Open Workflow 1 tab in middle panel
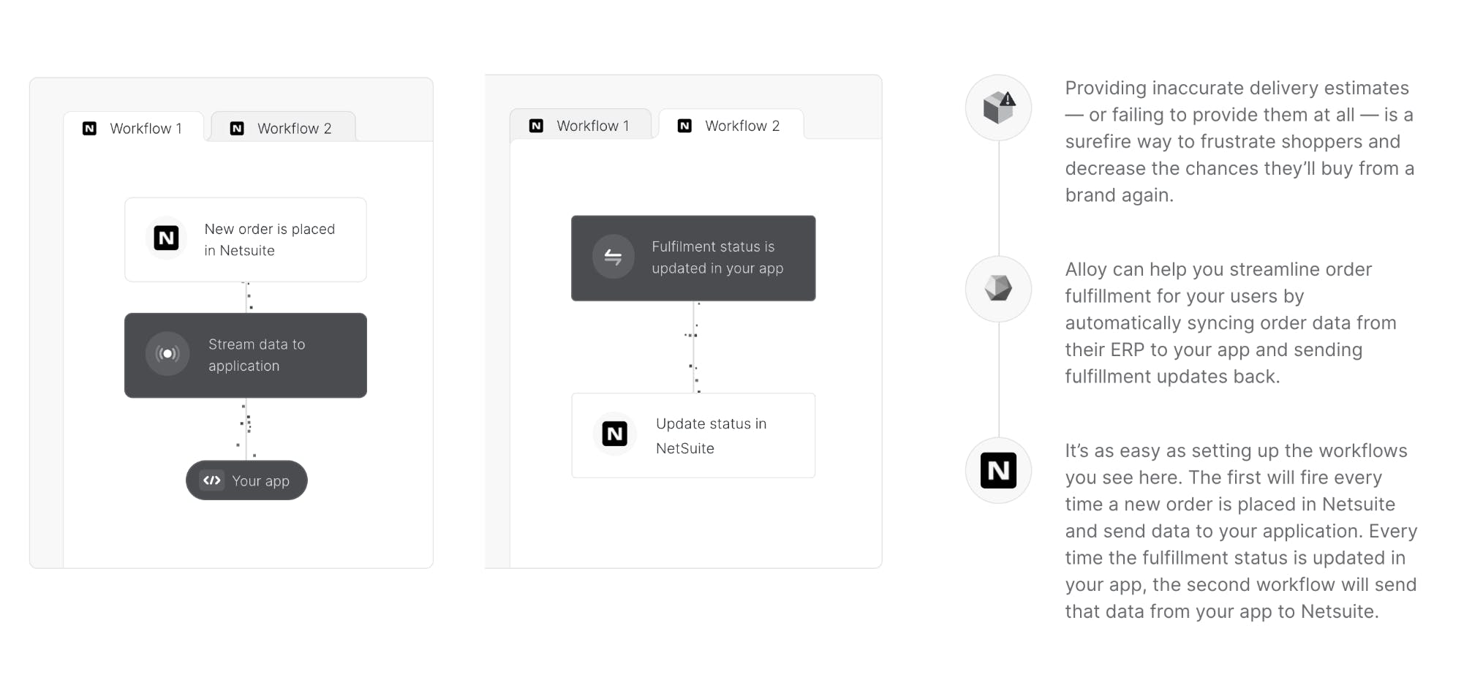 (581, 126)
